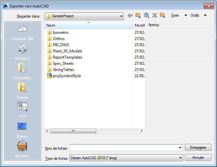217x167 pixels.
Task: Select the projSymbolStyle file icon
Action: coord(50,76)
